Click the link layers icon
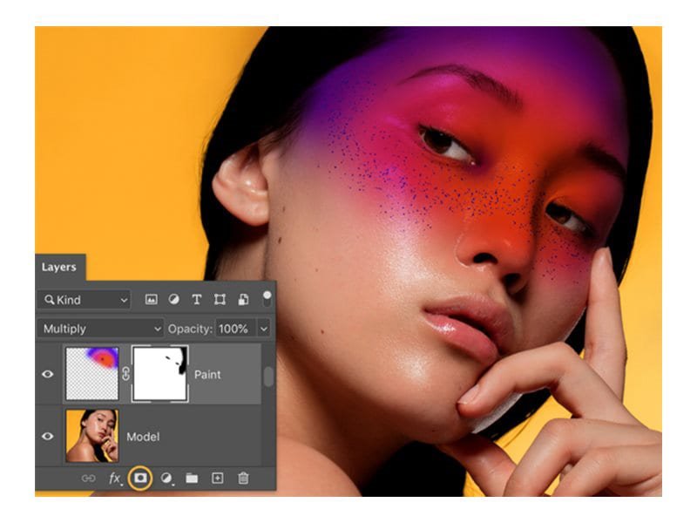Screen dimensions: 697x523 coord(88,479)
